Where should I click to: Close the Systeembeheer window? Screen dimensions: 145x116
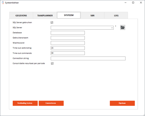pyautogui.click(x=141, y=3)
